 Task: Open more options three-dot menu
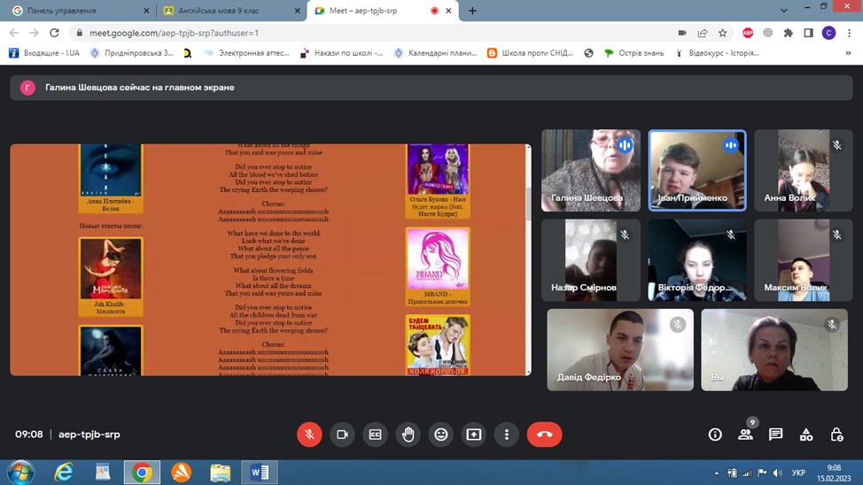pyautogui.click(x=507, y=435)
